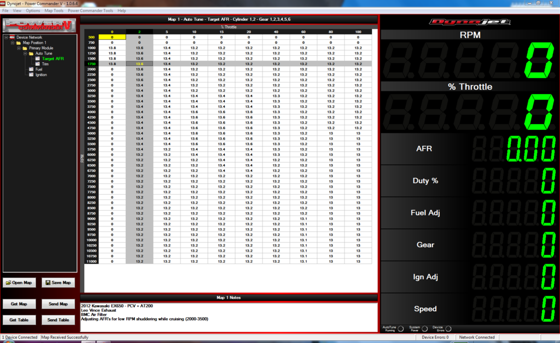Click the Dynojet logo above RPM

[470, 22]
